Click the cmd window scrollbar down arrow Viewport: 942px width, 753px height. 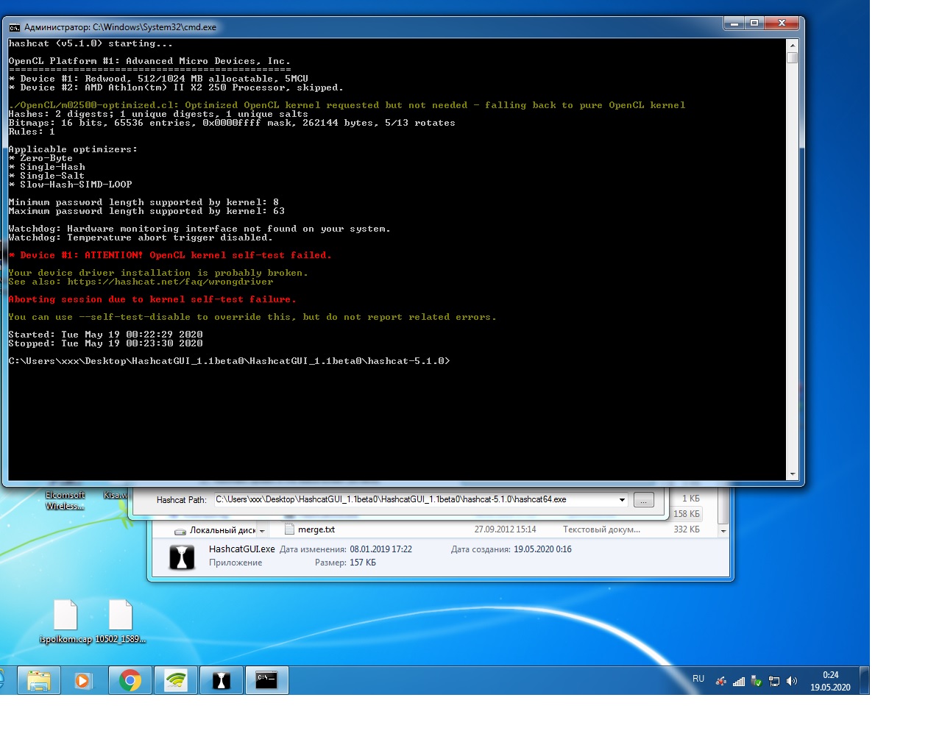tap(793, 474)
